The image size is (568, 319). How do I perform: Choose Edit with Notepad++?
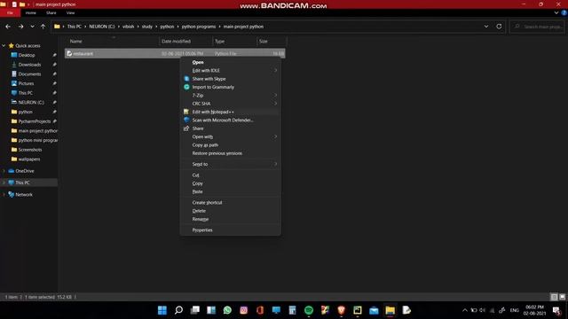[x=231, y=113]
